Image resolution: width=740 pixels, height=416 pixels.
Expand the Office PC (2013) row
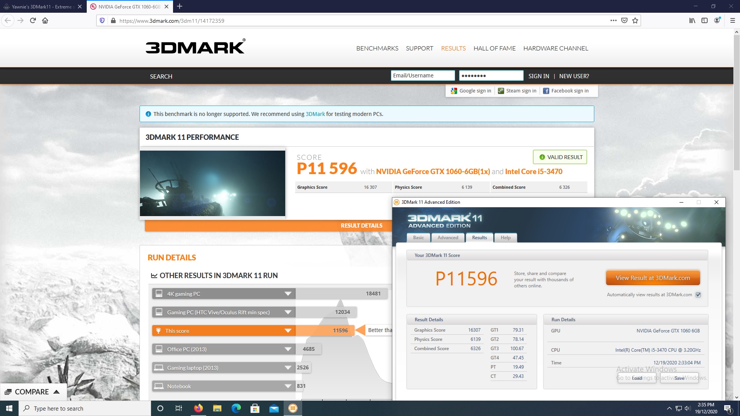click(x=224, y=349)
